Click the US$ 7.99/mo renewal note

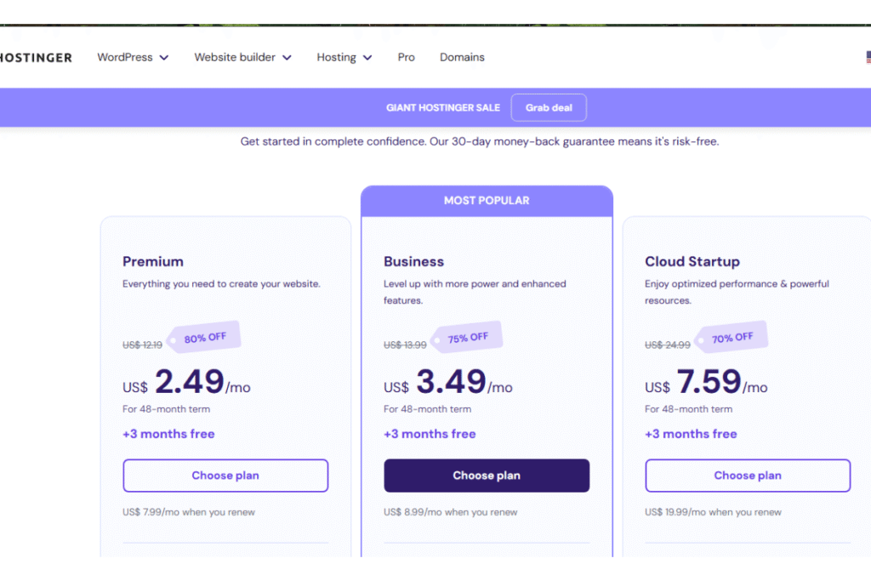(189, 512)
